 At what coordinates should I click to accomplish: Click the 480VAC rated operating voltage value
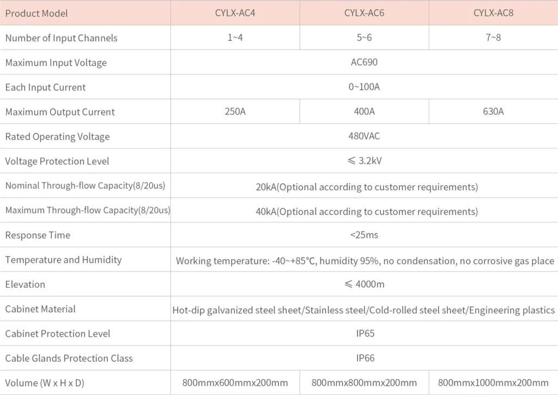[364, 136]
